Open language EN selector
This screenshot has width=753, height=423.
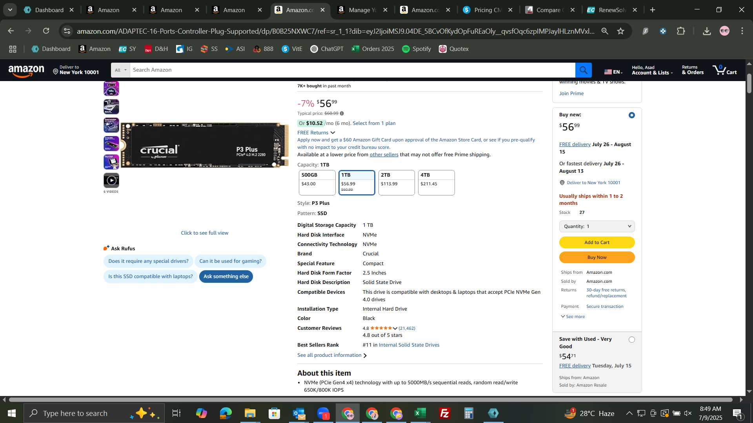[x=613, y=72]
